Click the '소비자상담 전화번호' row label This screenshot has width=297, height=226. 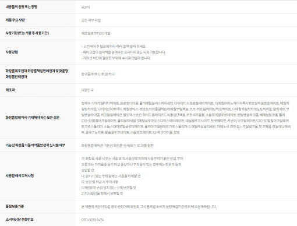point(19,220)
